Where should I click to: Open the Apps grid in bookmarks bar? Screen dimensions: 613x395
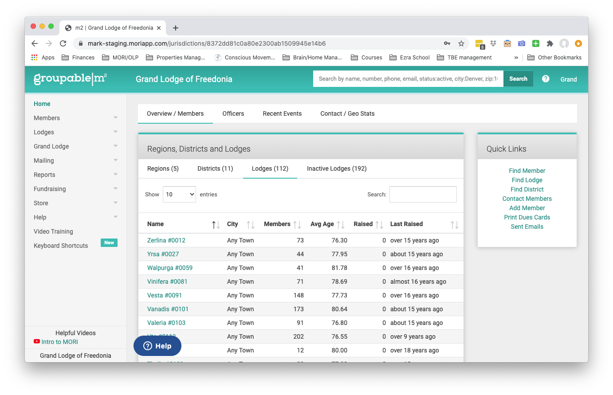point(43,58)
